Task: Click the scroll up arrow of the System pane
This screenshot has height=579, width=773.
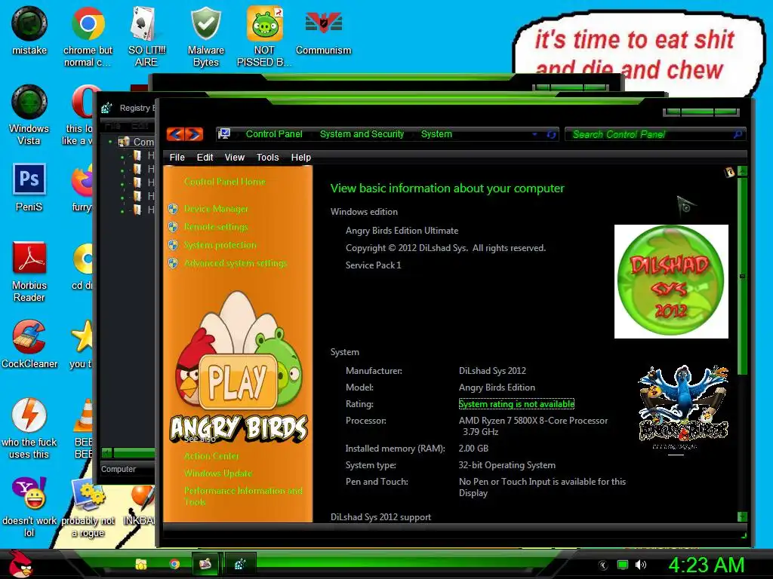Action: [x=742, y=171]
